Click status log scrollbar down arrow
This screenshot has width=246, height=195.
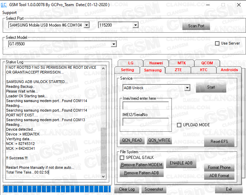tap(103, 177)
